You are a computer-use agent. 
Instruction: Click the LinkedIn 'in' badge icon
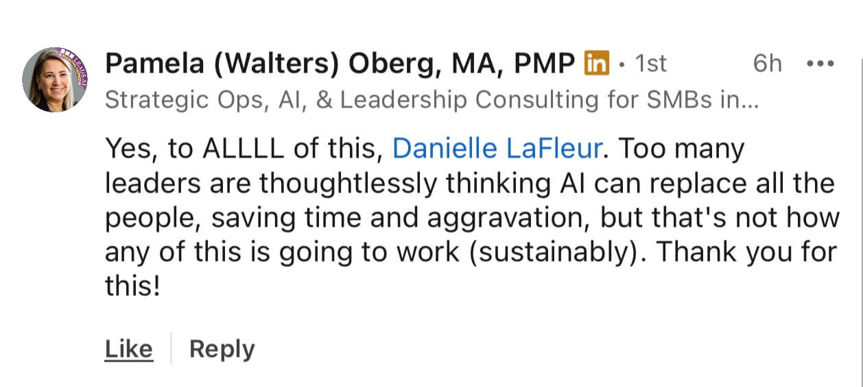(596, 64)
